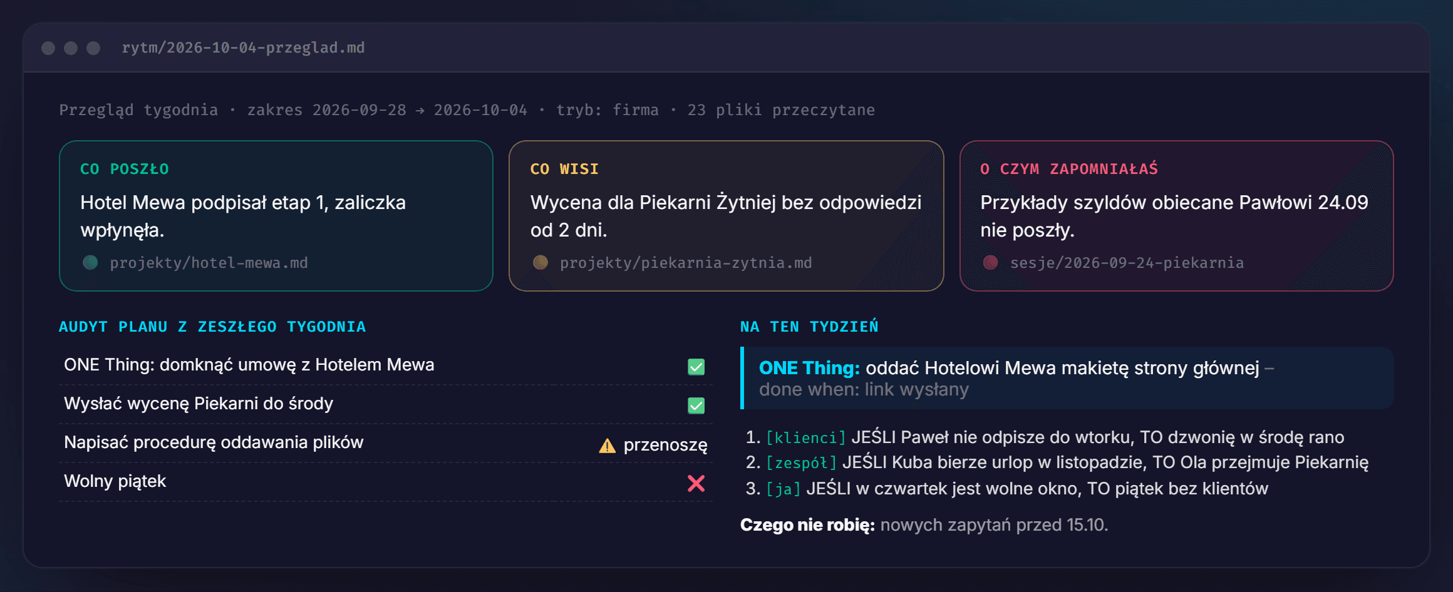Click the third gray window control dot
Viewport: 1453px width, 592px height.
coord(93,48)
